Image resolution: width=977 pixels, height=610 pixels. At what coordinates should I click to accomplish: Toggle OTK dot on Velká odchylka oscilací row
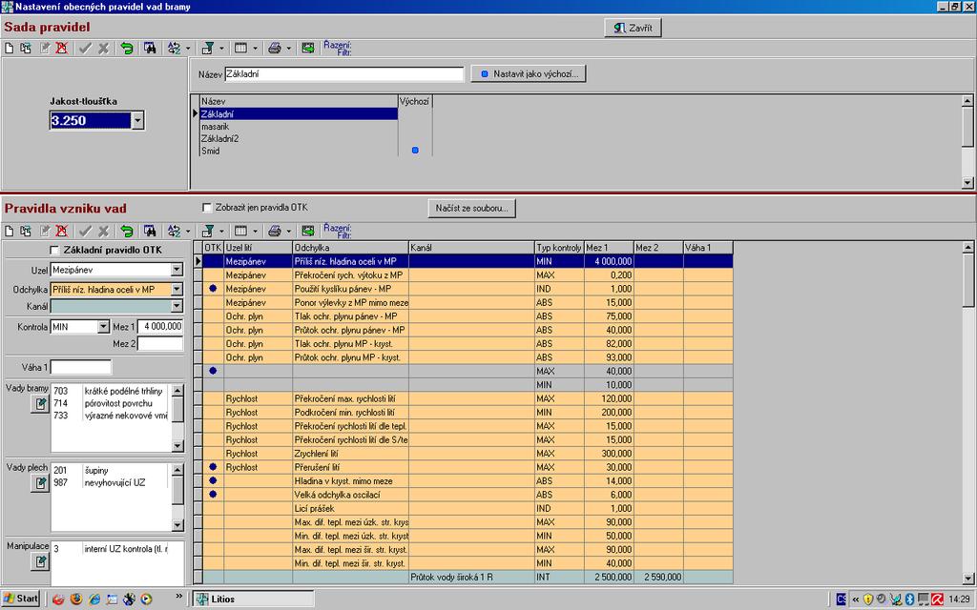(x=213, y=495)
